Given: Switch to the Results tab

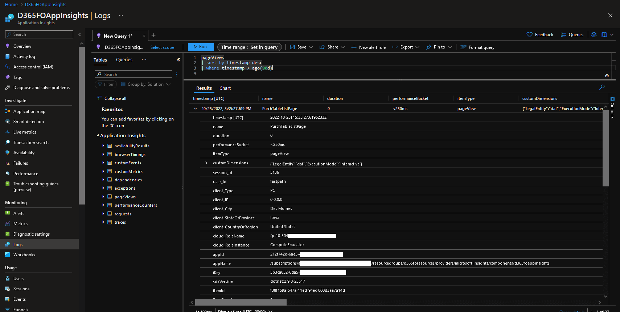Looking at the screenshot, I should [204, 88].
